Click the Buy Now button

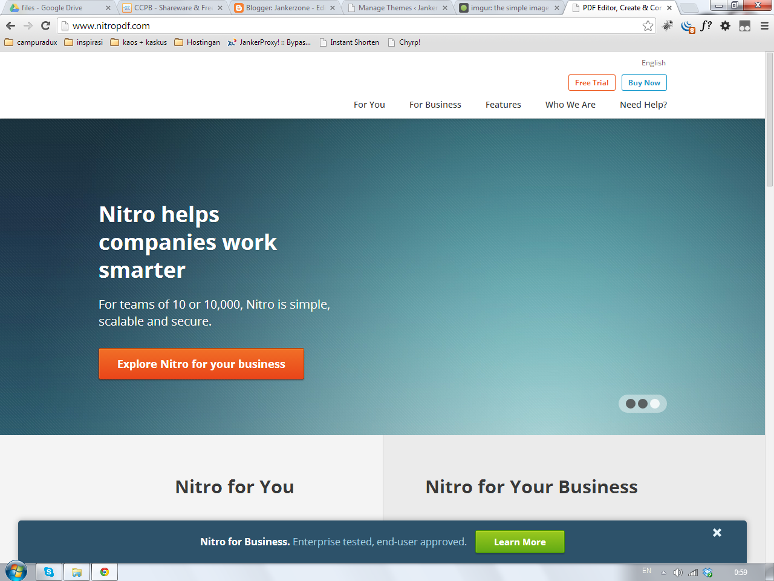[x=644, y=83]
